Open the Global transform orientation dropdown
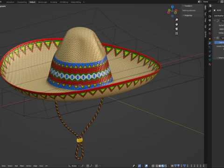This screenshot has width=224, height=168. tap(74, 166)
